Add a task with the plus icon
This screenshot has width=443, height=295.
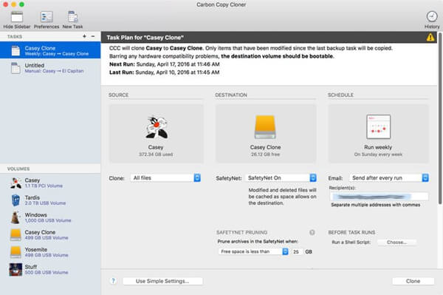tap(84, 36)
